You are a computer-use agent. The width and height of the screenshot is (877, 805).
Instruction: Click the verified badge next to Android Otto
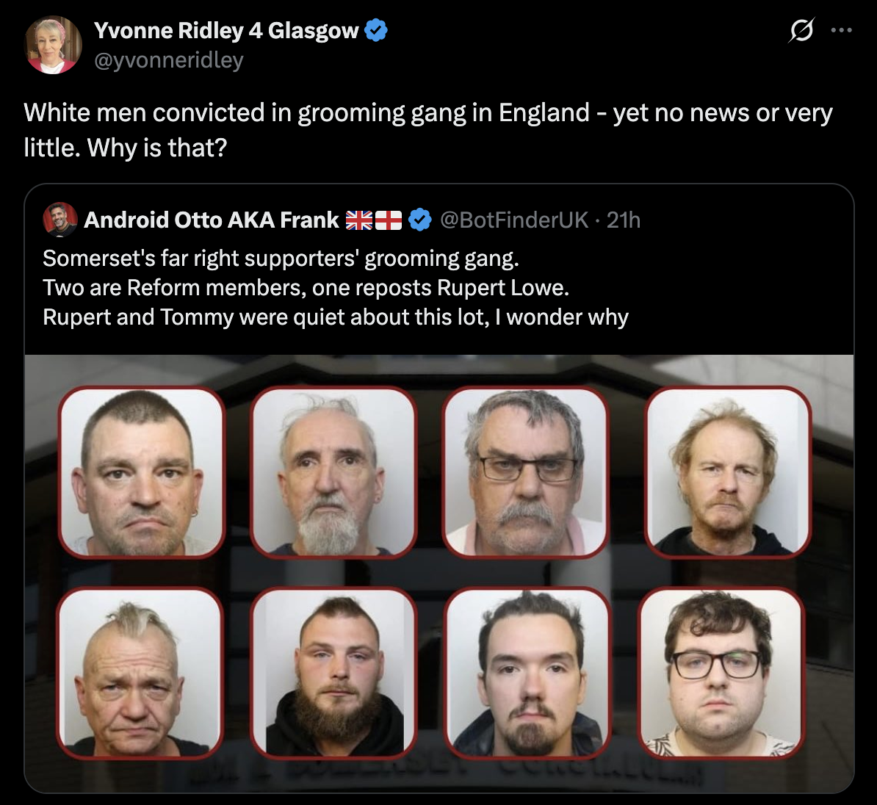(x=420, y=220)
